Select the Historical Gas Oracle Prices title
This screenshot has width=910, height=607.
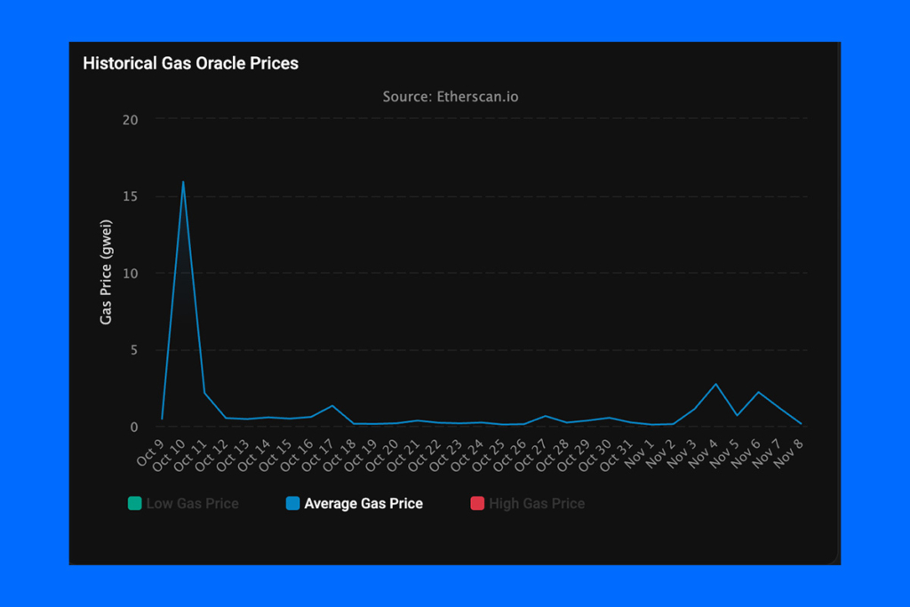(190, 63)
